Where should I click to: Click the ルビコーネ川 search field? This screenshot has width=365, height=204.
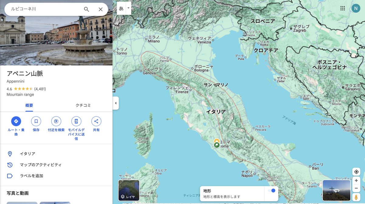pyautogui.click(x=44, y=9)
